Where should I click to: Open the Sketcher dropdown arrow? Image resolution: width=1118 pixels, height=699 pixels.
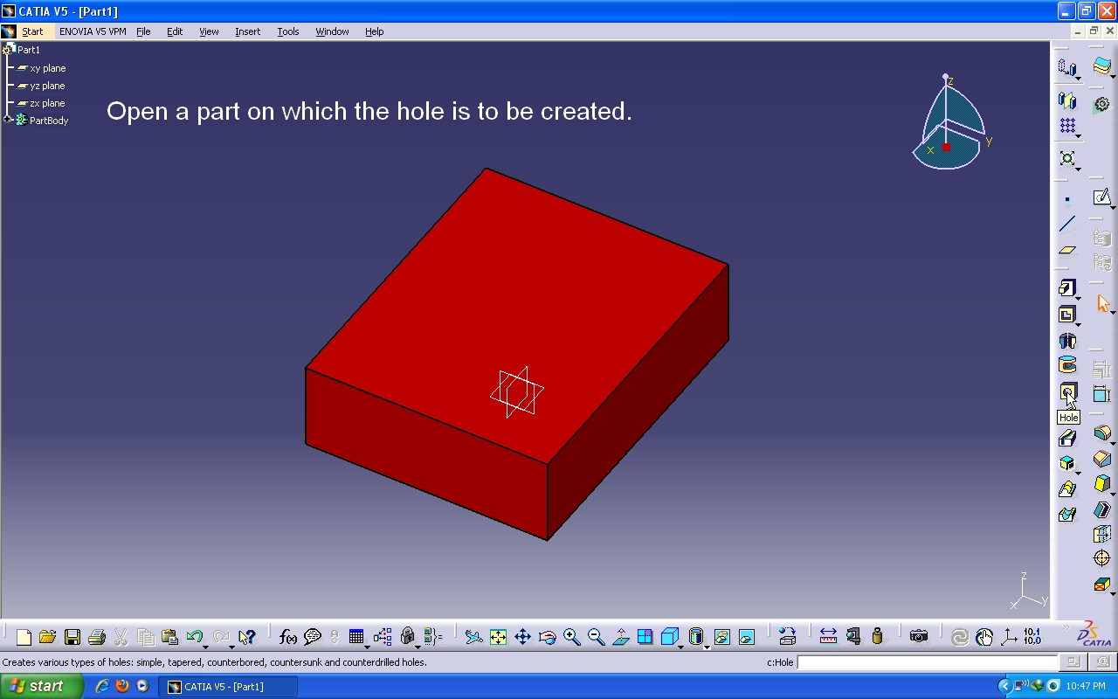point(1113,206)
